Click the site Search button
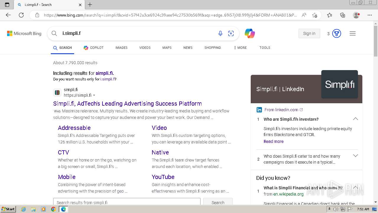The image size is (378, 213). [218, 202]
